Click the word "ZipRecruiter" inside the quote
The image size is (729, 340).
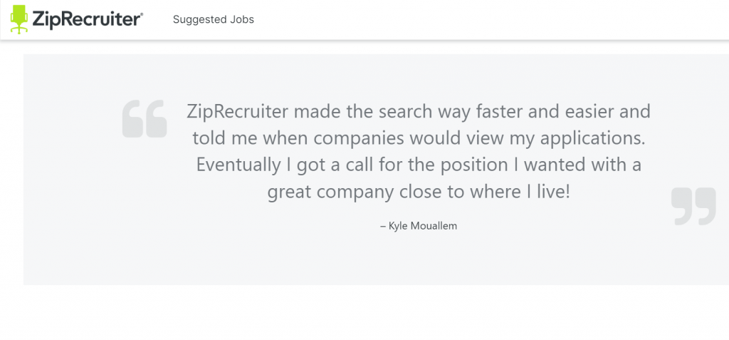[238, 112]
